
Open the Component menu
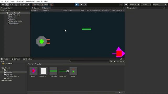tap(30, 1)
